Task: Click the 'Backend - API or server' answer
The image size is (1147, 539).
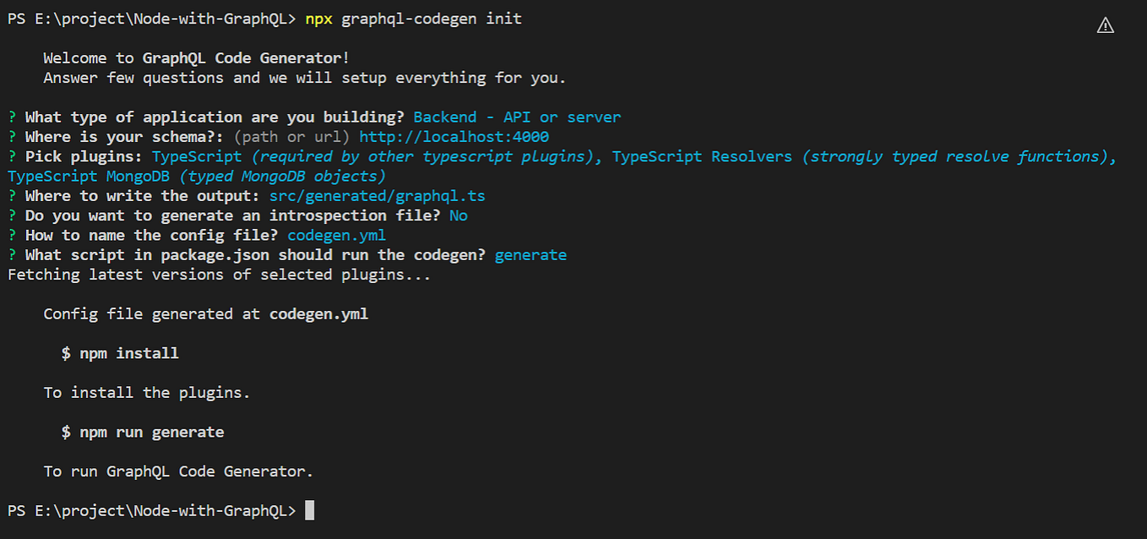Action: 517,117
